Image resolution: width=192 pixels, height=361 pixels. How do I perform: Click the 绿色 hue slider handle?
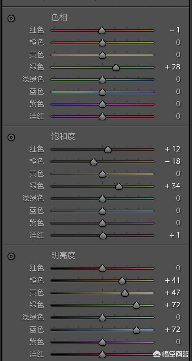116,67
